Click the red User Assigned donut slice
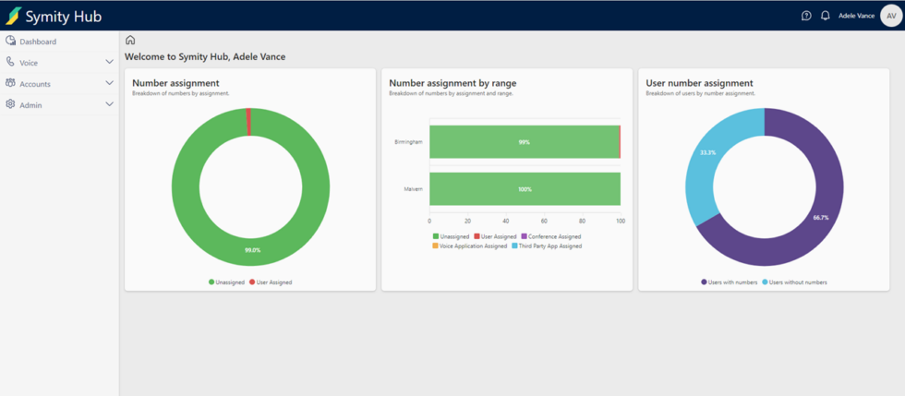Image resolution: width=905 pixels, height=396 pixels. coord(248,121)
